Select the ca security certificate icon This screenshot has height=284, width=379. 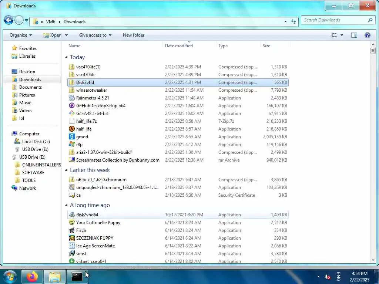tap(71, 195)
